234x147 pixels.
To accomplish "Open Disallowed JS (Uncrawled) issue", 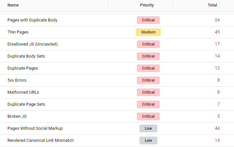I will [x=32, y=44].
